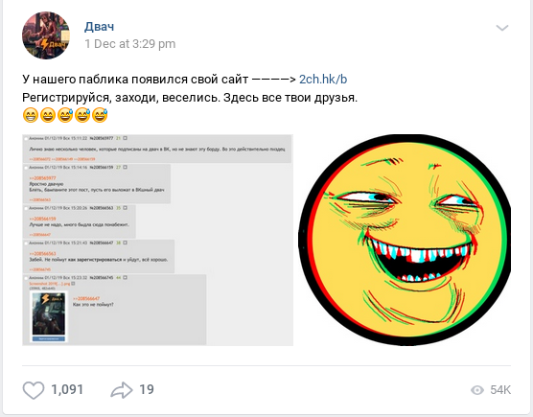
Task: Open the Двач group name link
Action: tap(100, 27)
